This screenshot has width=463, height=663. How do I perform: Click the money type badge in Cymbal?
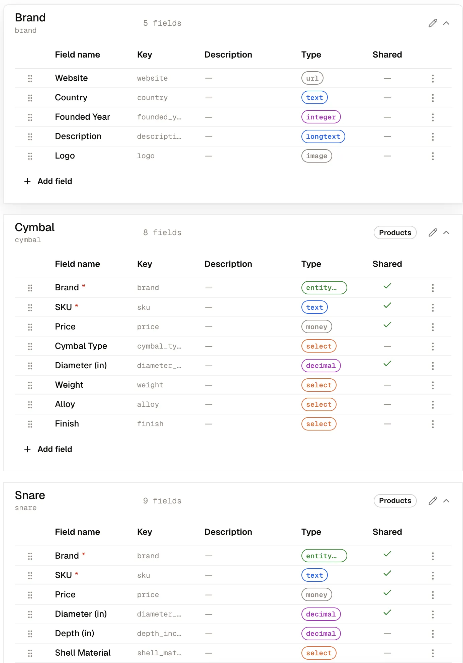point(317,327)
